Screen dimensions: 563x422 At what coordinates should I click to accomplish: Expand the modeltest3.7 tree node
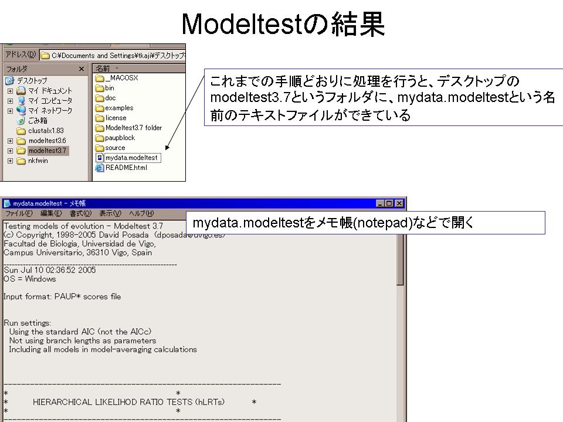coord(10,151)
